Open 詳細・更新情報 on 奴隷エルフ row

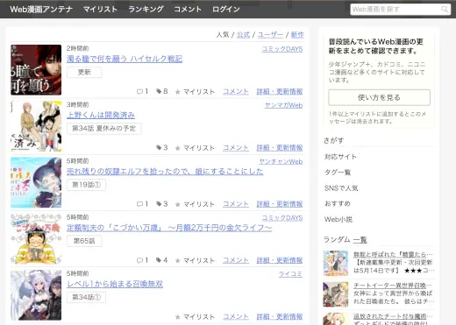280,204
